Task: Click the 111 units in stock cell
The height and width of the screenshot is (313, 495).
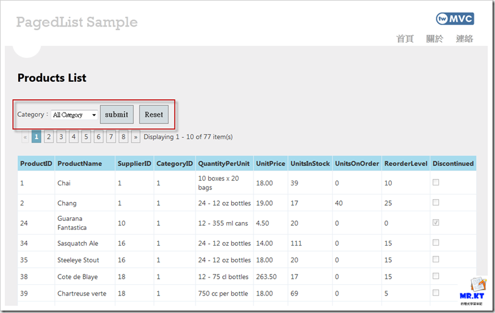Action: (310, 243)
